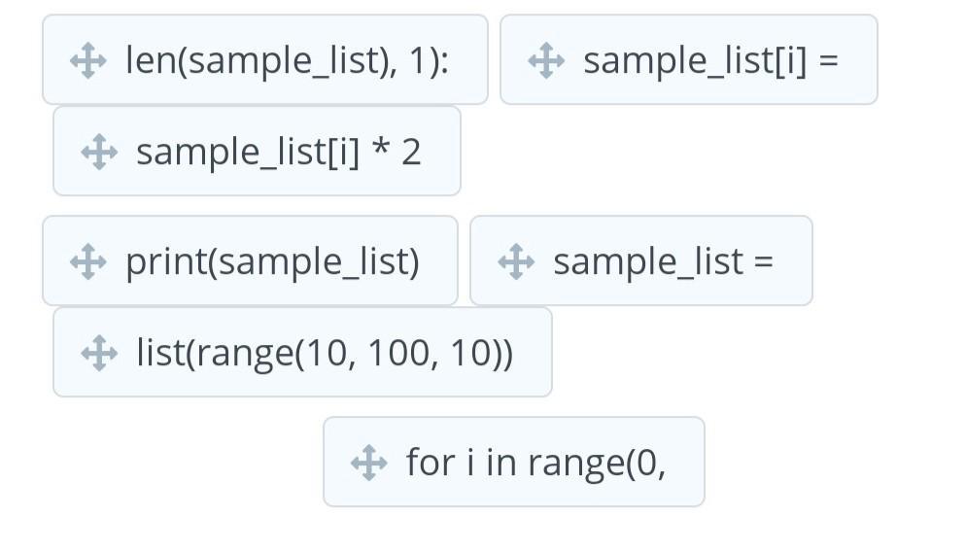Viewport: 966px width, 551px height.
Task: Select the len(sample_list), 1): code block
Action: pyautogui.click(x=265, y=60)
